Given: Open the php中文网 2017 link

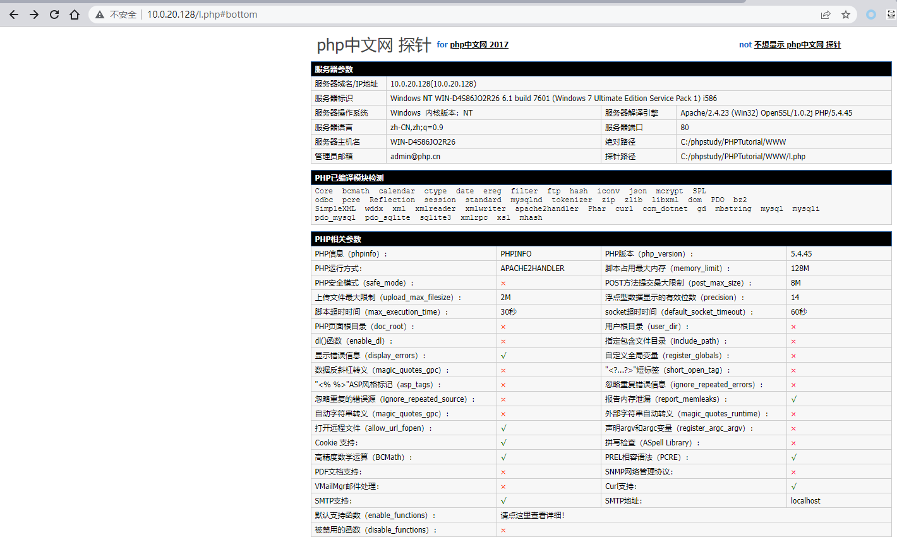Looking at the screenshot, I should point(479,45).
